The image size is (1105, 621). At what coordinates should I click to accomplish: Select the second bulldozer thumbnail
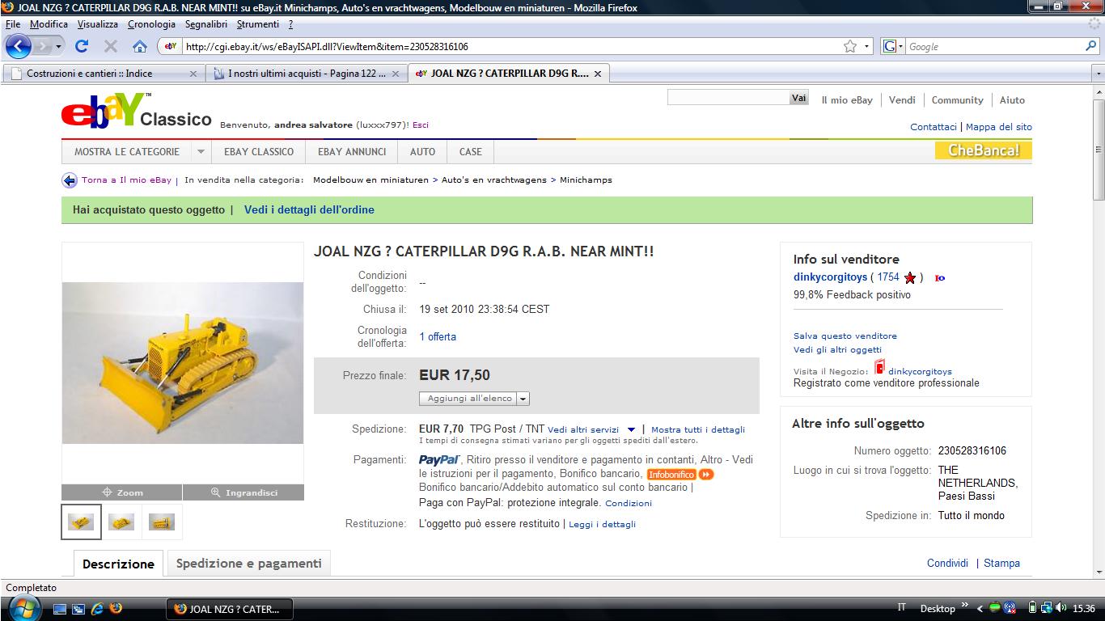121,522
